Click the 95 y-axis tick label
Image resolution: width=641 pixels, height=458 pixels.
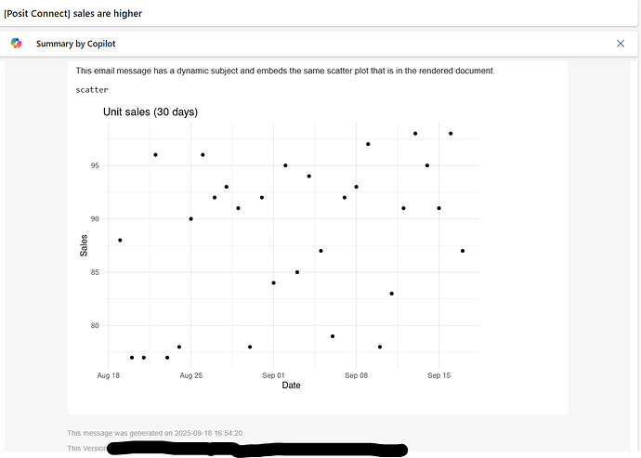tap(95, 165)
